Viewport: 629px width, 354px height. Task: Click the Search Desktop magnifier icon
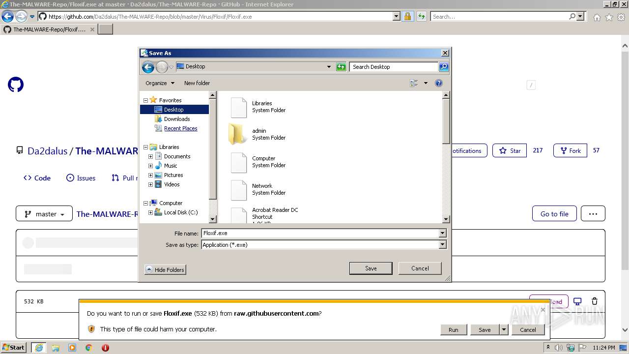(443, 67)
